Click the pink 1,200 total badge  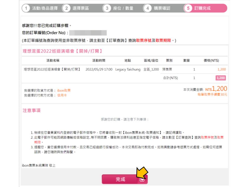click(220, 78)
